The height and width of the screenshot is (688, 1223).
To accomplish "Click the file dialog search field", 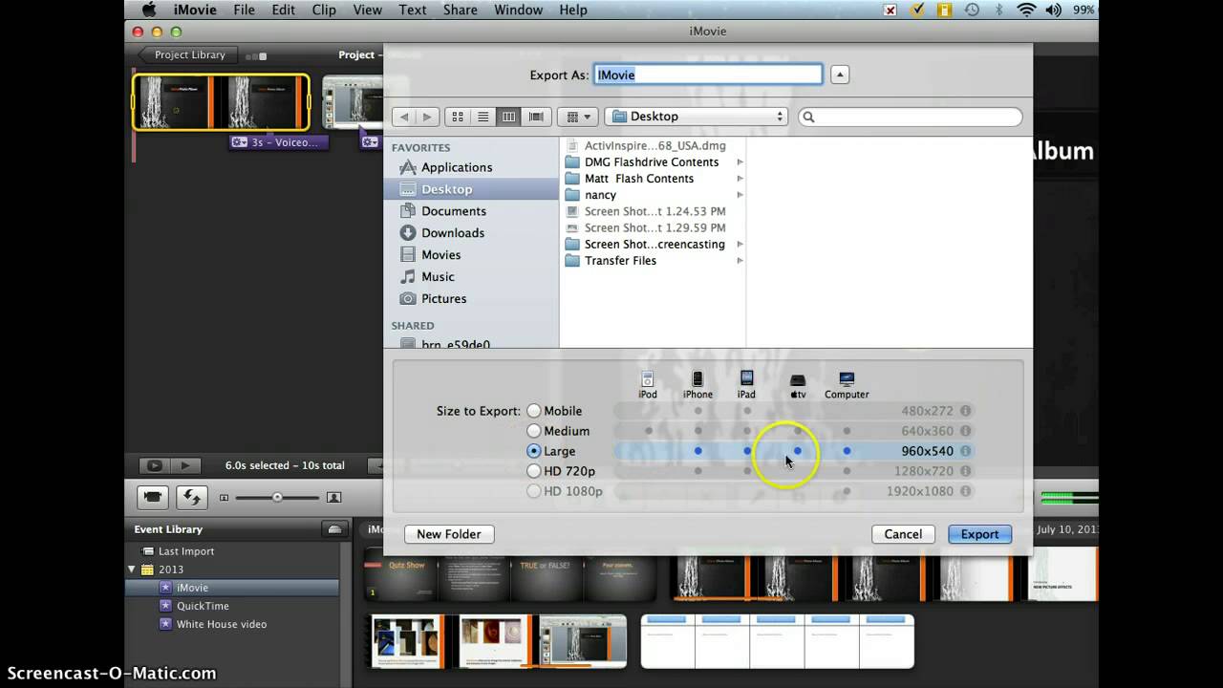I will tap(911, 117).
